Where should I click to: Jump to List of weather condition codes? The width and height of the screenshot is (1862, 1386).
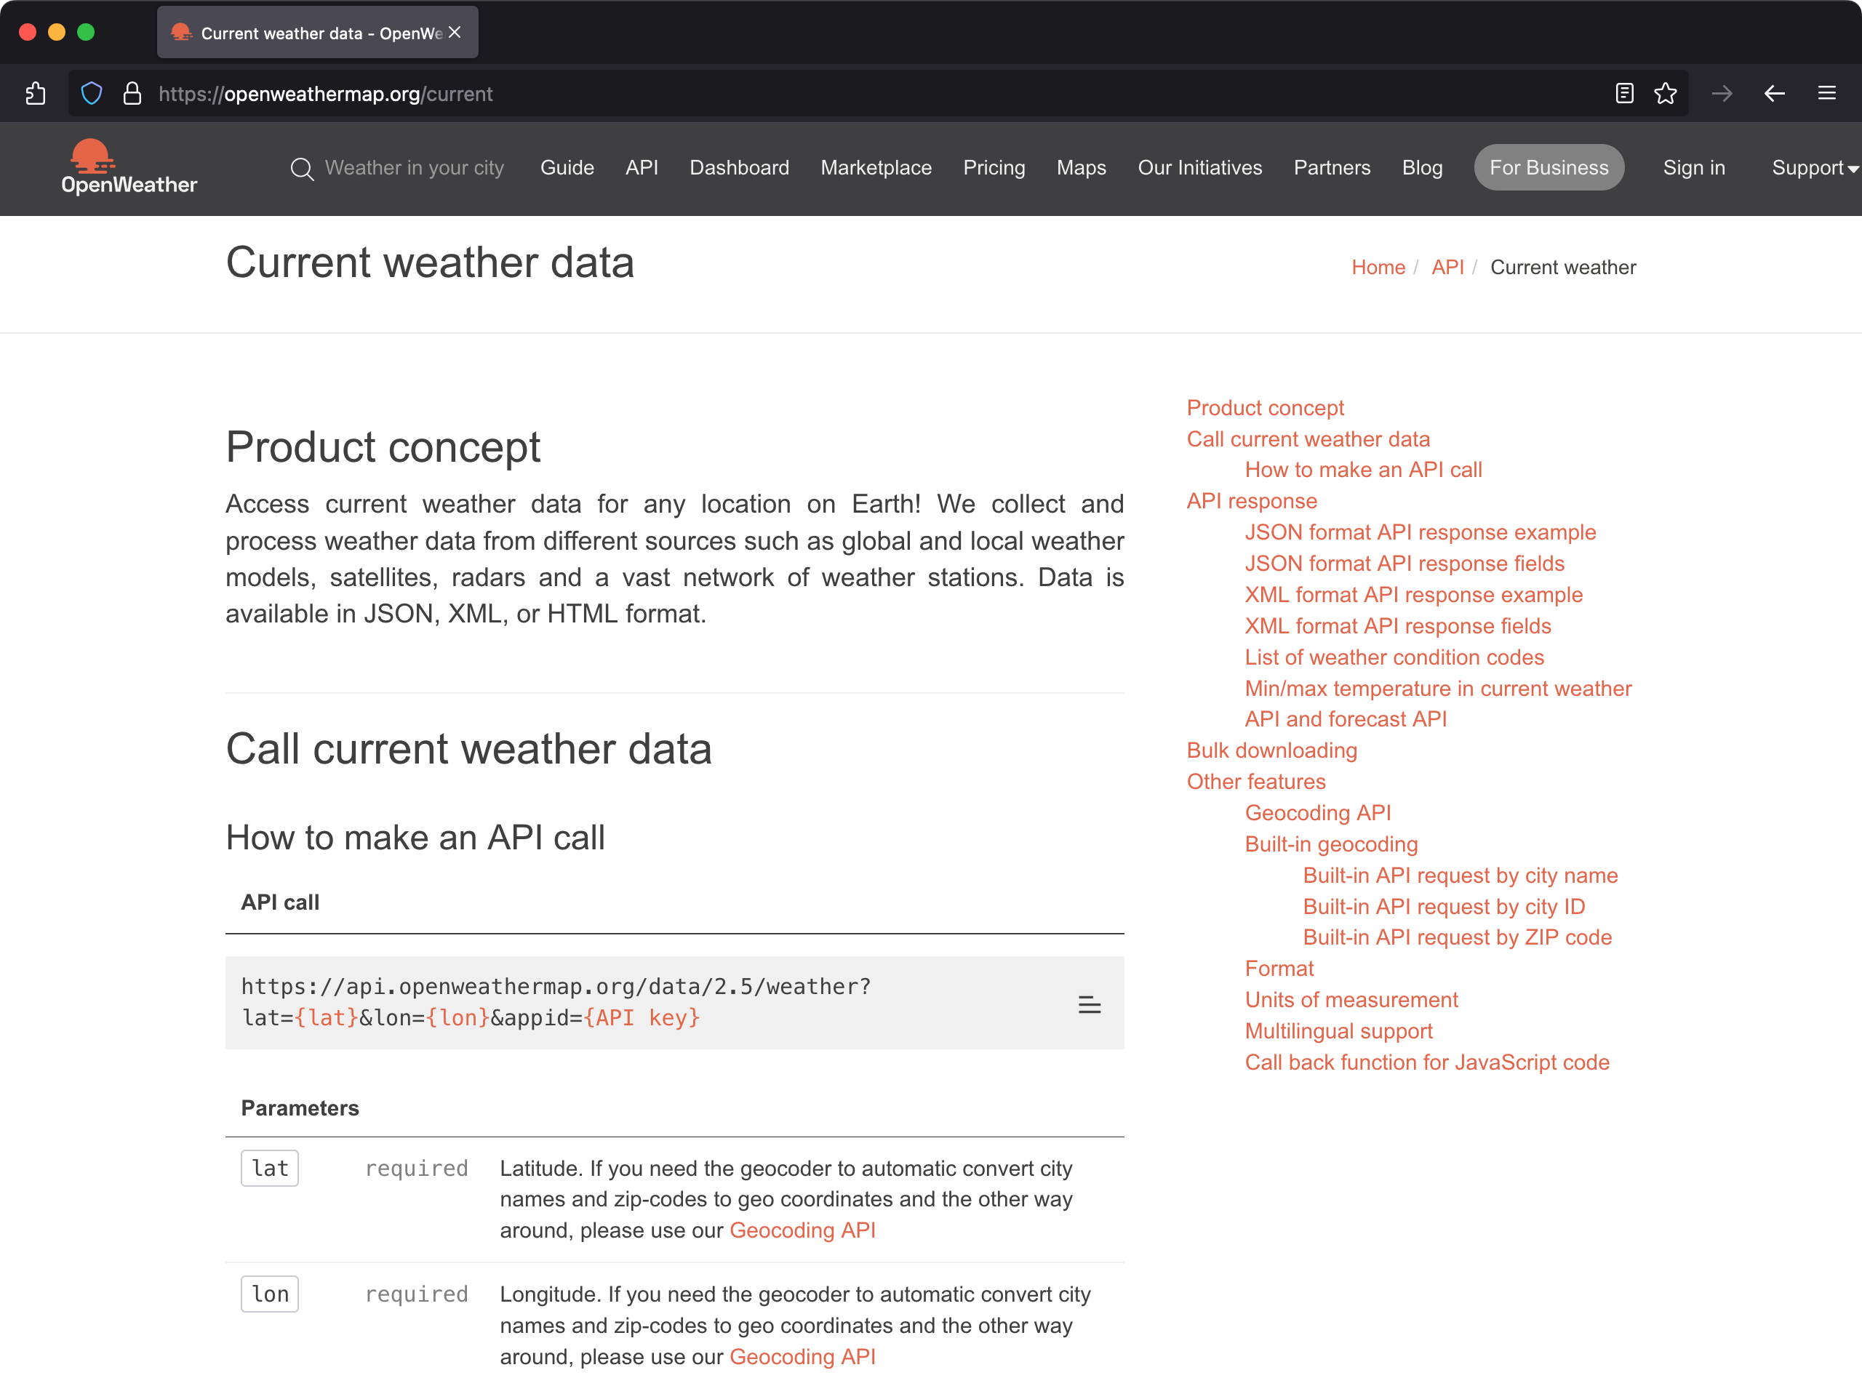(1394, 657)
